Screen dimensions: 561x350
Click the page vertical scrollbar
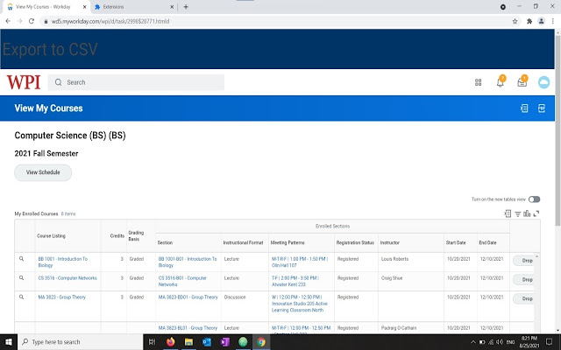click(x=557, y=129)
